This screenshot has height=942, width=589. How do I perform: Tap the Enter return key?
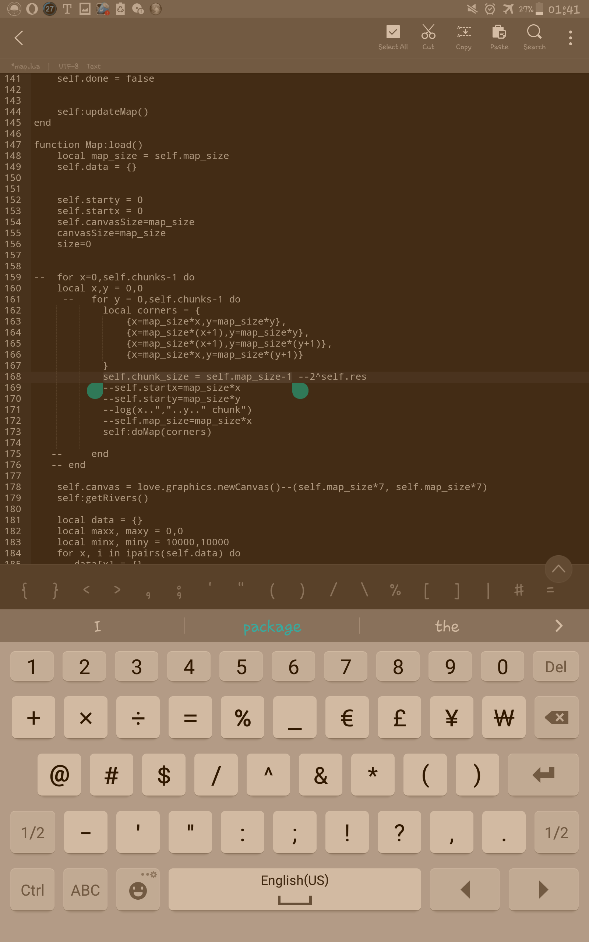[x=543, y=775]
